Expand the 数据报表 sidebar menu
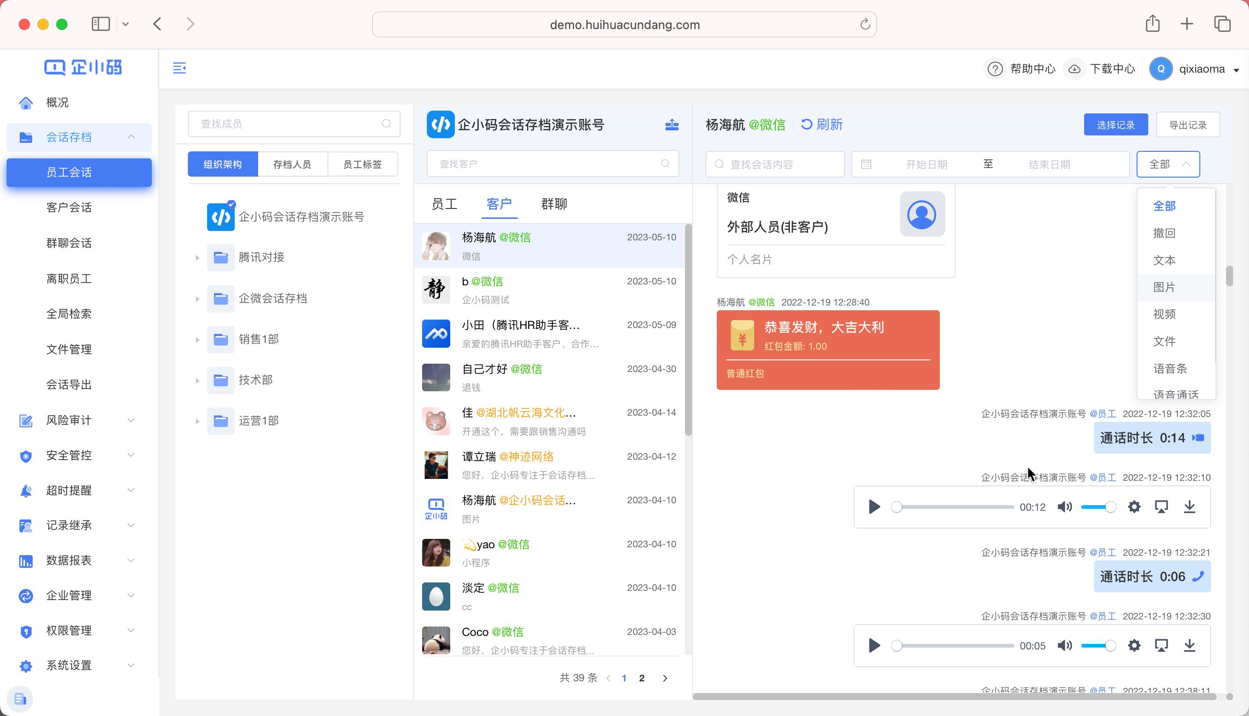This screenshot has width=1249, height=716. pos(131,560)
